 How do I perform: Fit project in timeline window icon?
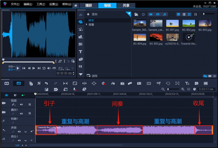pyautogui.click(x=189, y=89)
